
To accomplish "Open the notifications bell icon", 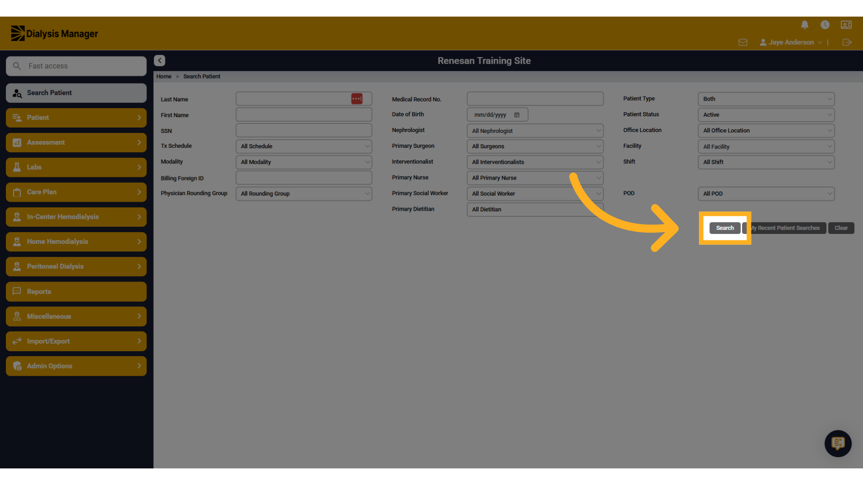I will click(x=805, y=25).
